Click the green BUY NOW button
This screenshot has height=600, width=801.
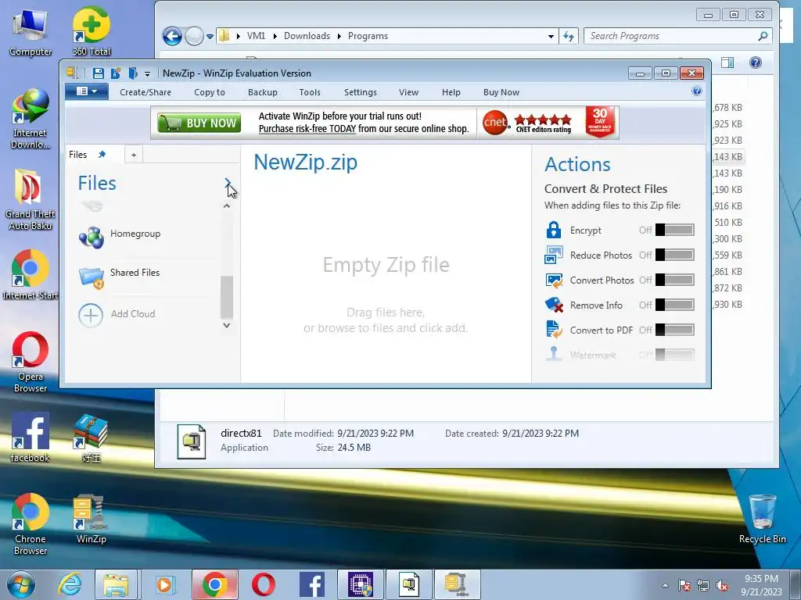199,123
